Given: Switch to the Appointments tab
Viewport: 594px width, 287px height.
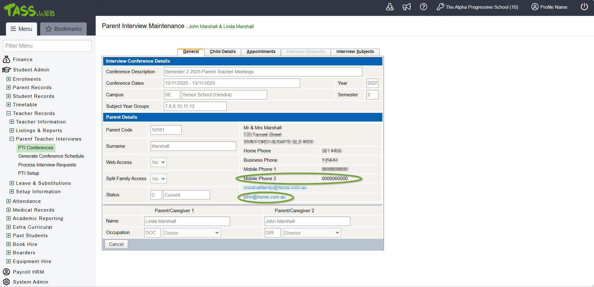Looking at the screenshot, I should (261, 52).
